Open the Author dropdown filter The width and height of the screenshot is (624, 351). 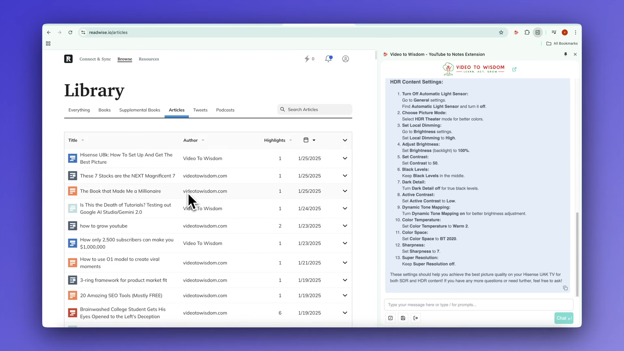pyautogui.click(x=203, y=140)
